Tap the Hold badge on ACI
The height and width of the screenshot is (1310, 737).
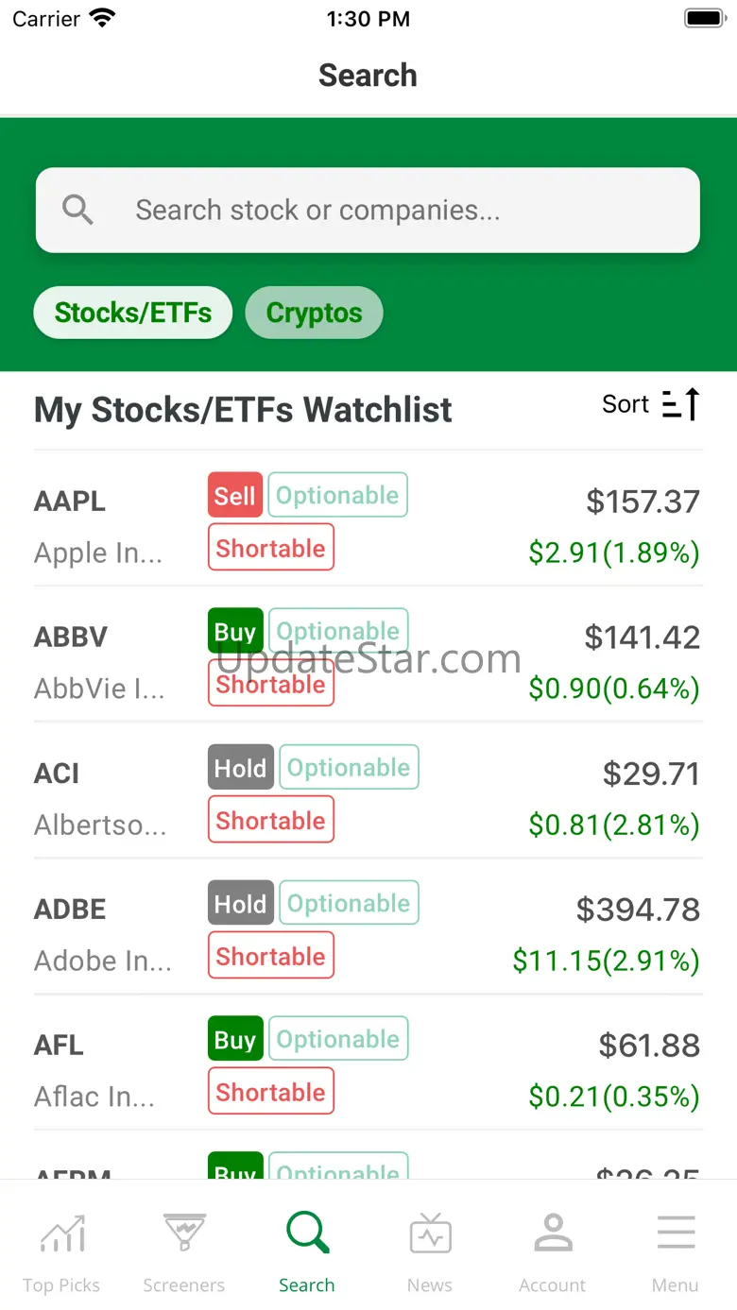click(241, 767)
